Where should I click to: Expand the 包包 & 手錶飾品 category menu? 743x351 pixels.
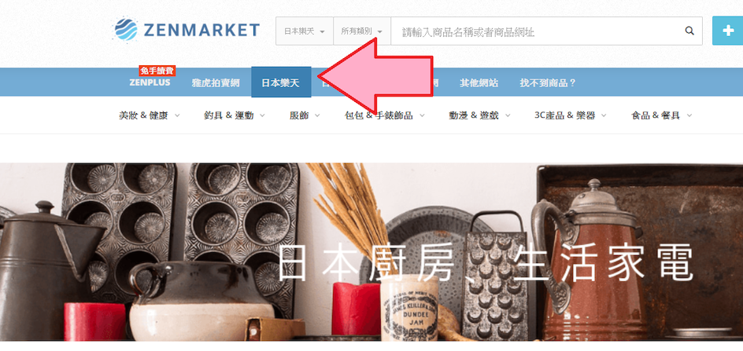(385, 115)
